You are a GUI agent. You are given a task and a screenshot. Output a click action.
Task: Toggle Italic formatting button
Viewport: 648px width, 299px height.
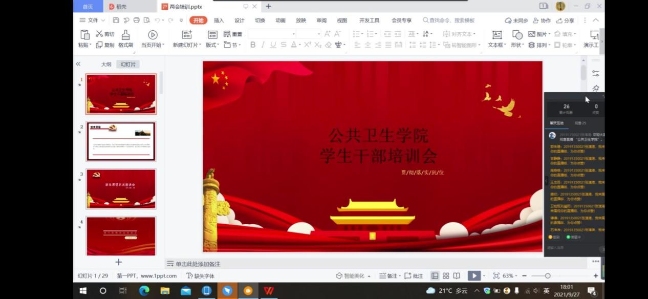pos(263,45)
